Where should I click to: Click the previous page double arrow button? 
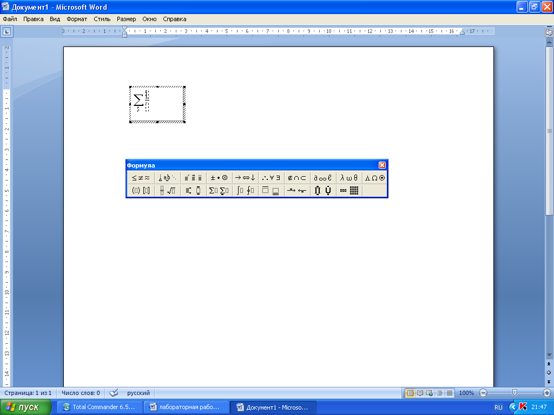pos(549,364)
